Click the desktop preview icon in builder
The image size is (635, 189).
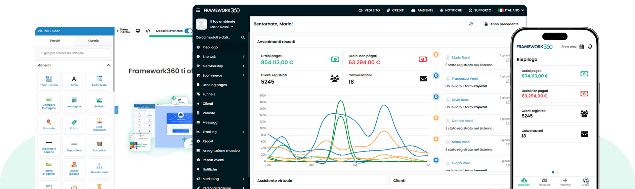[138, 31]
